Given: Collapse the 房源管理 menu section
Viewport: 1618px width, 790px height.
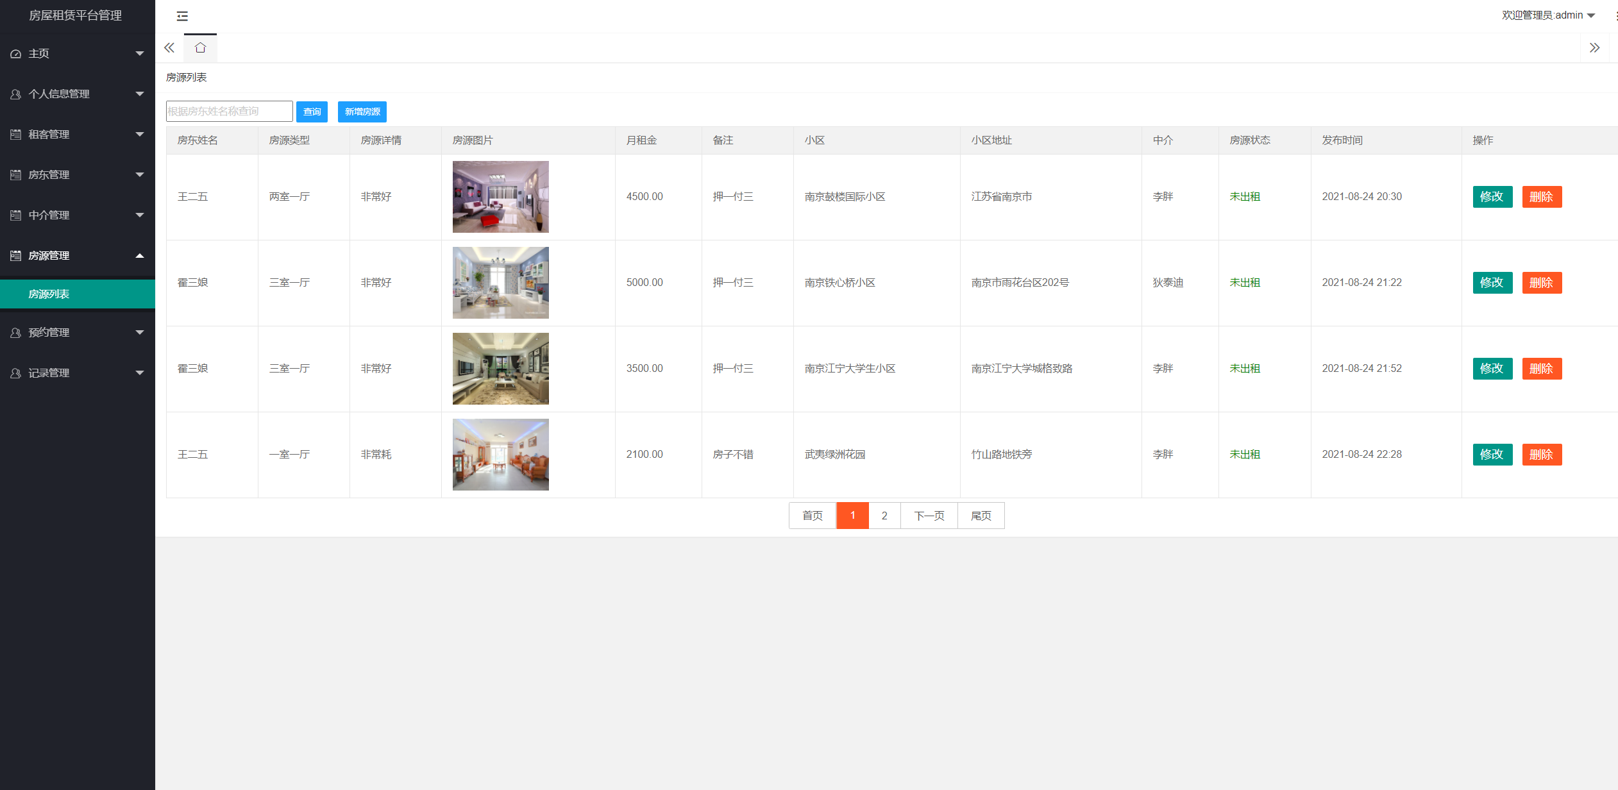Looking at the screenshot, I should [x=77, y=255].
